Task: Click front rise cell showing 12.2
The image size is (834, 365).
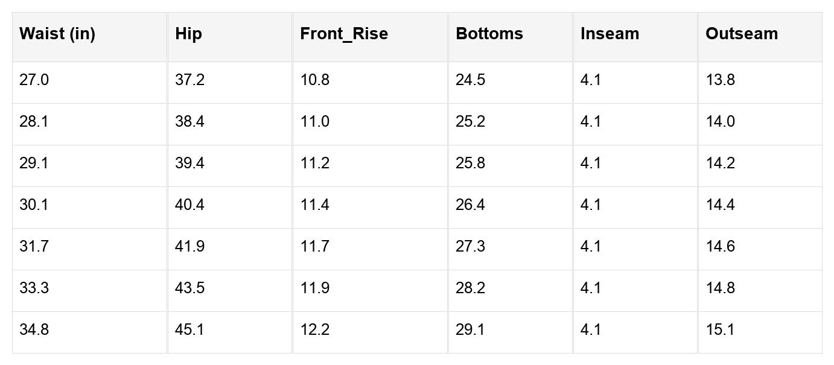Action: [x=371, y=332]
